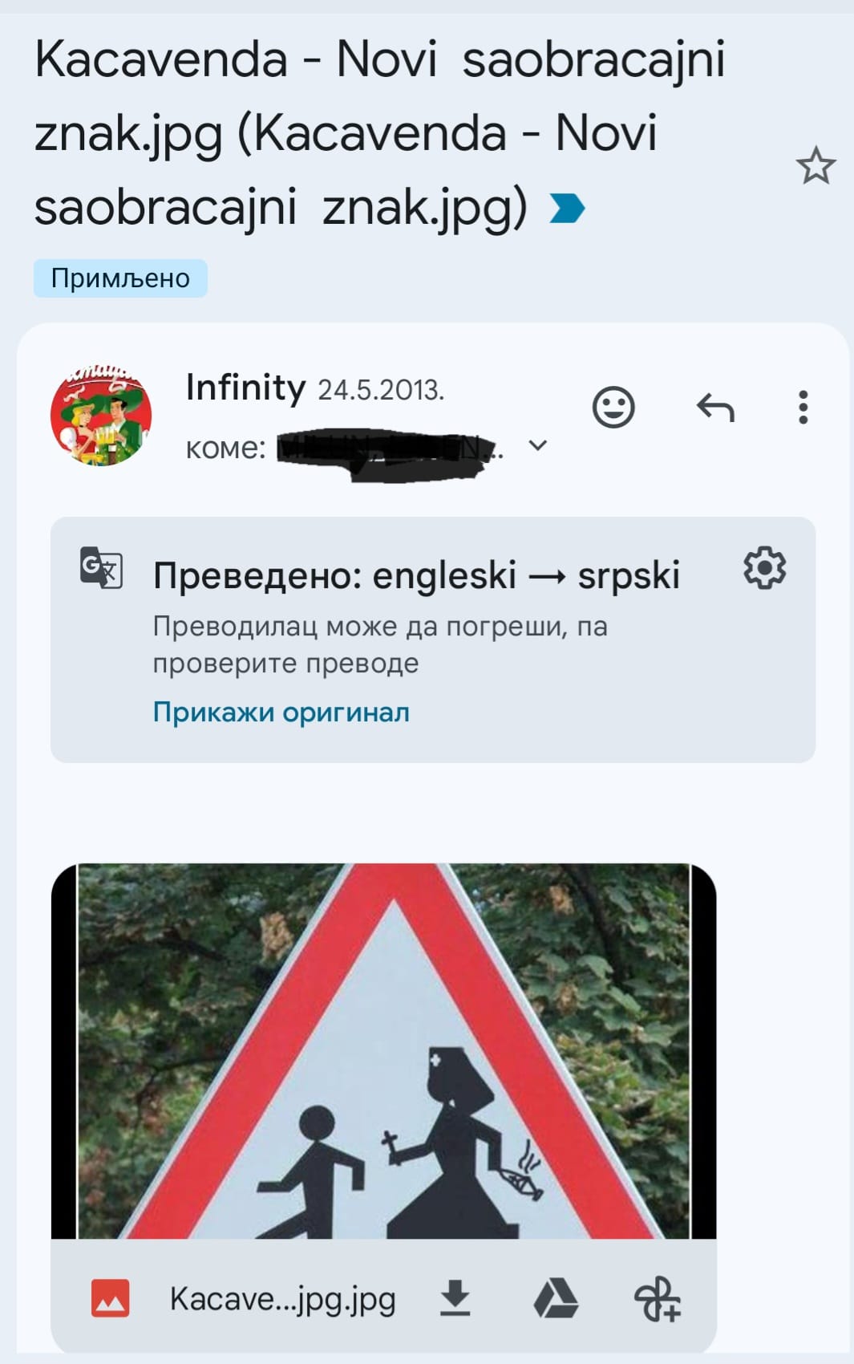Expand the recipient details chevron
This screenshot has width=854, height=1364.
[538, 445]
